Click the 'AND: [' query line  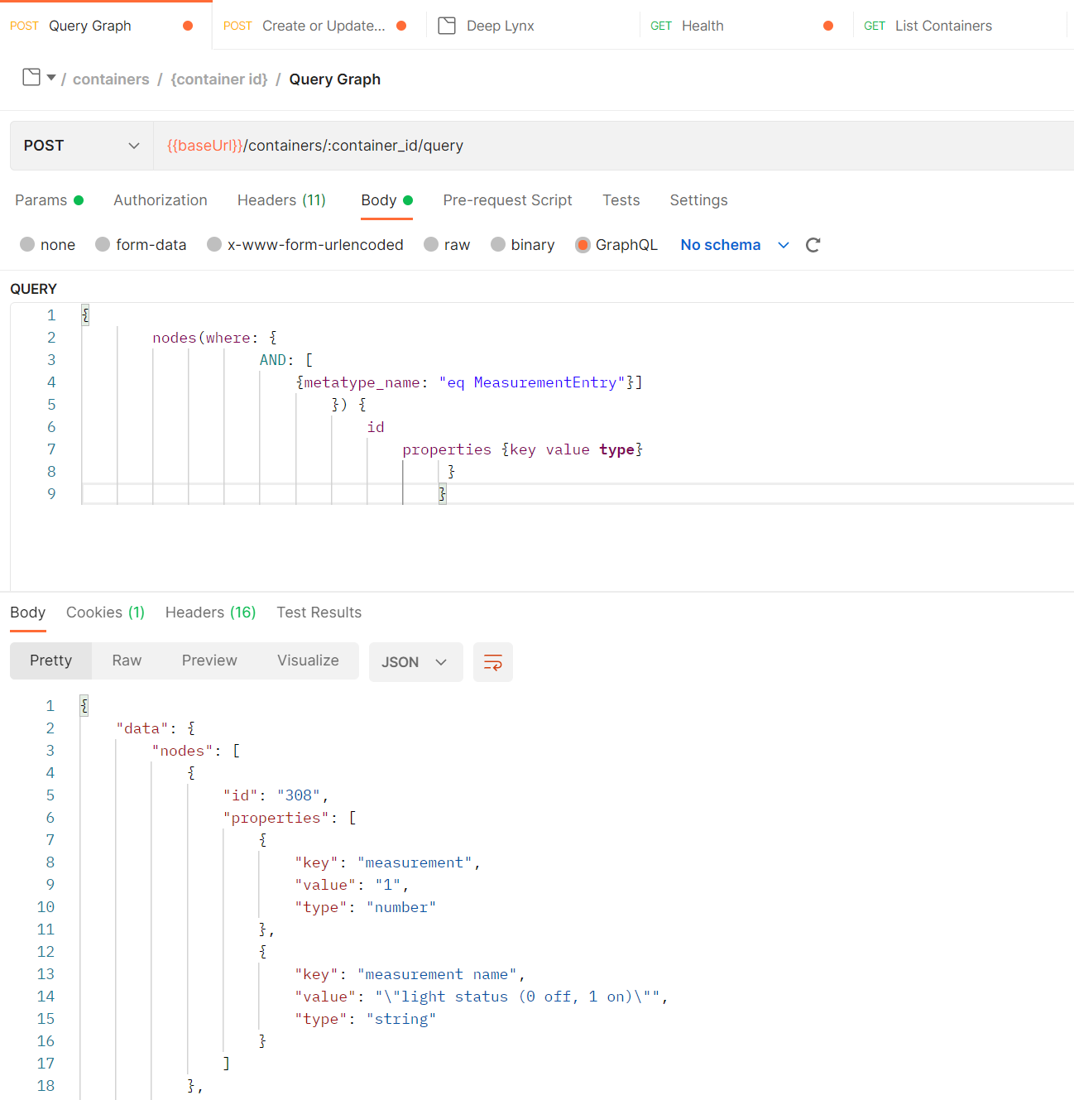[286, 360]
